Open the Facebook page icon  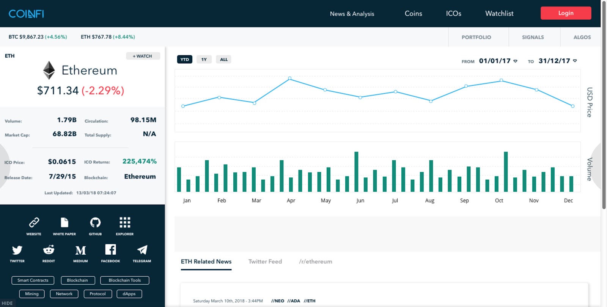point(110,249)
